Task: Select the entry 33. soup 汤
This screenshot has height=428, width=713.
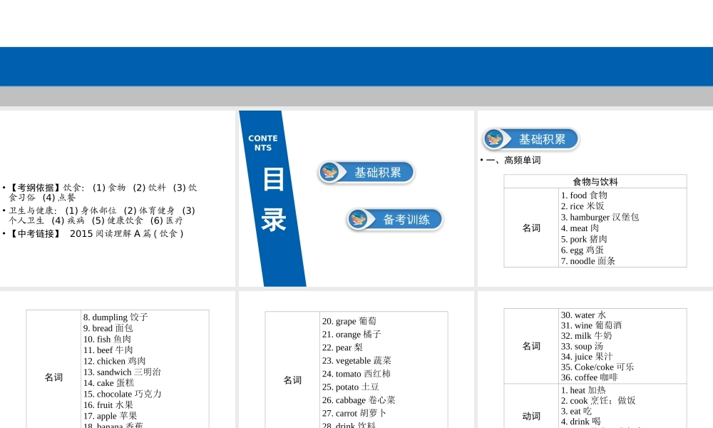Action: coord(582,346)
